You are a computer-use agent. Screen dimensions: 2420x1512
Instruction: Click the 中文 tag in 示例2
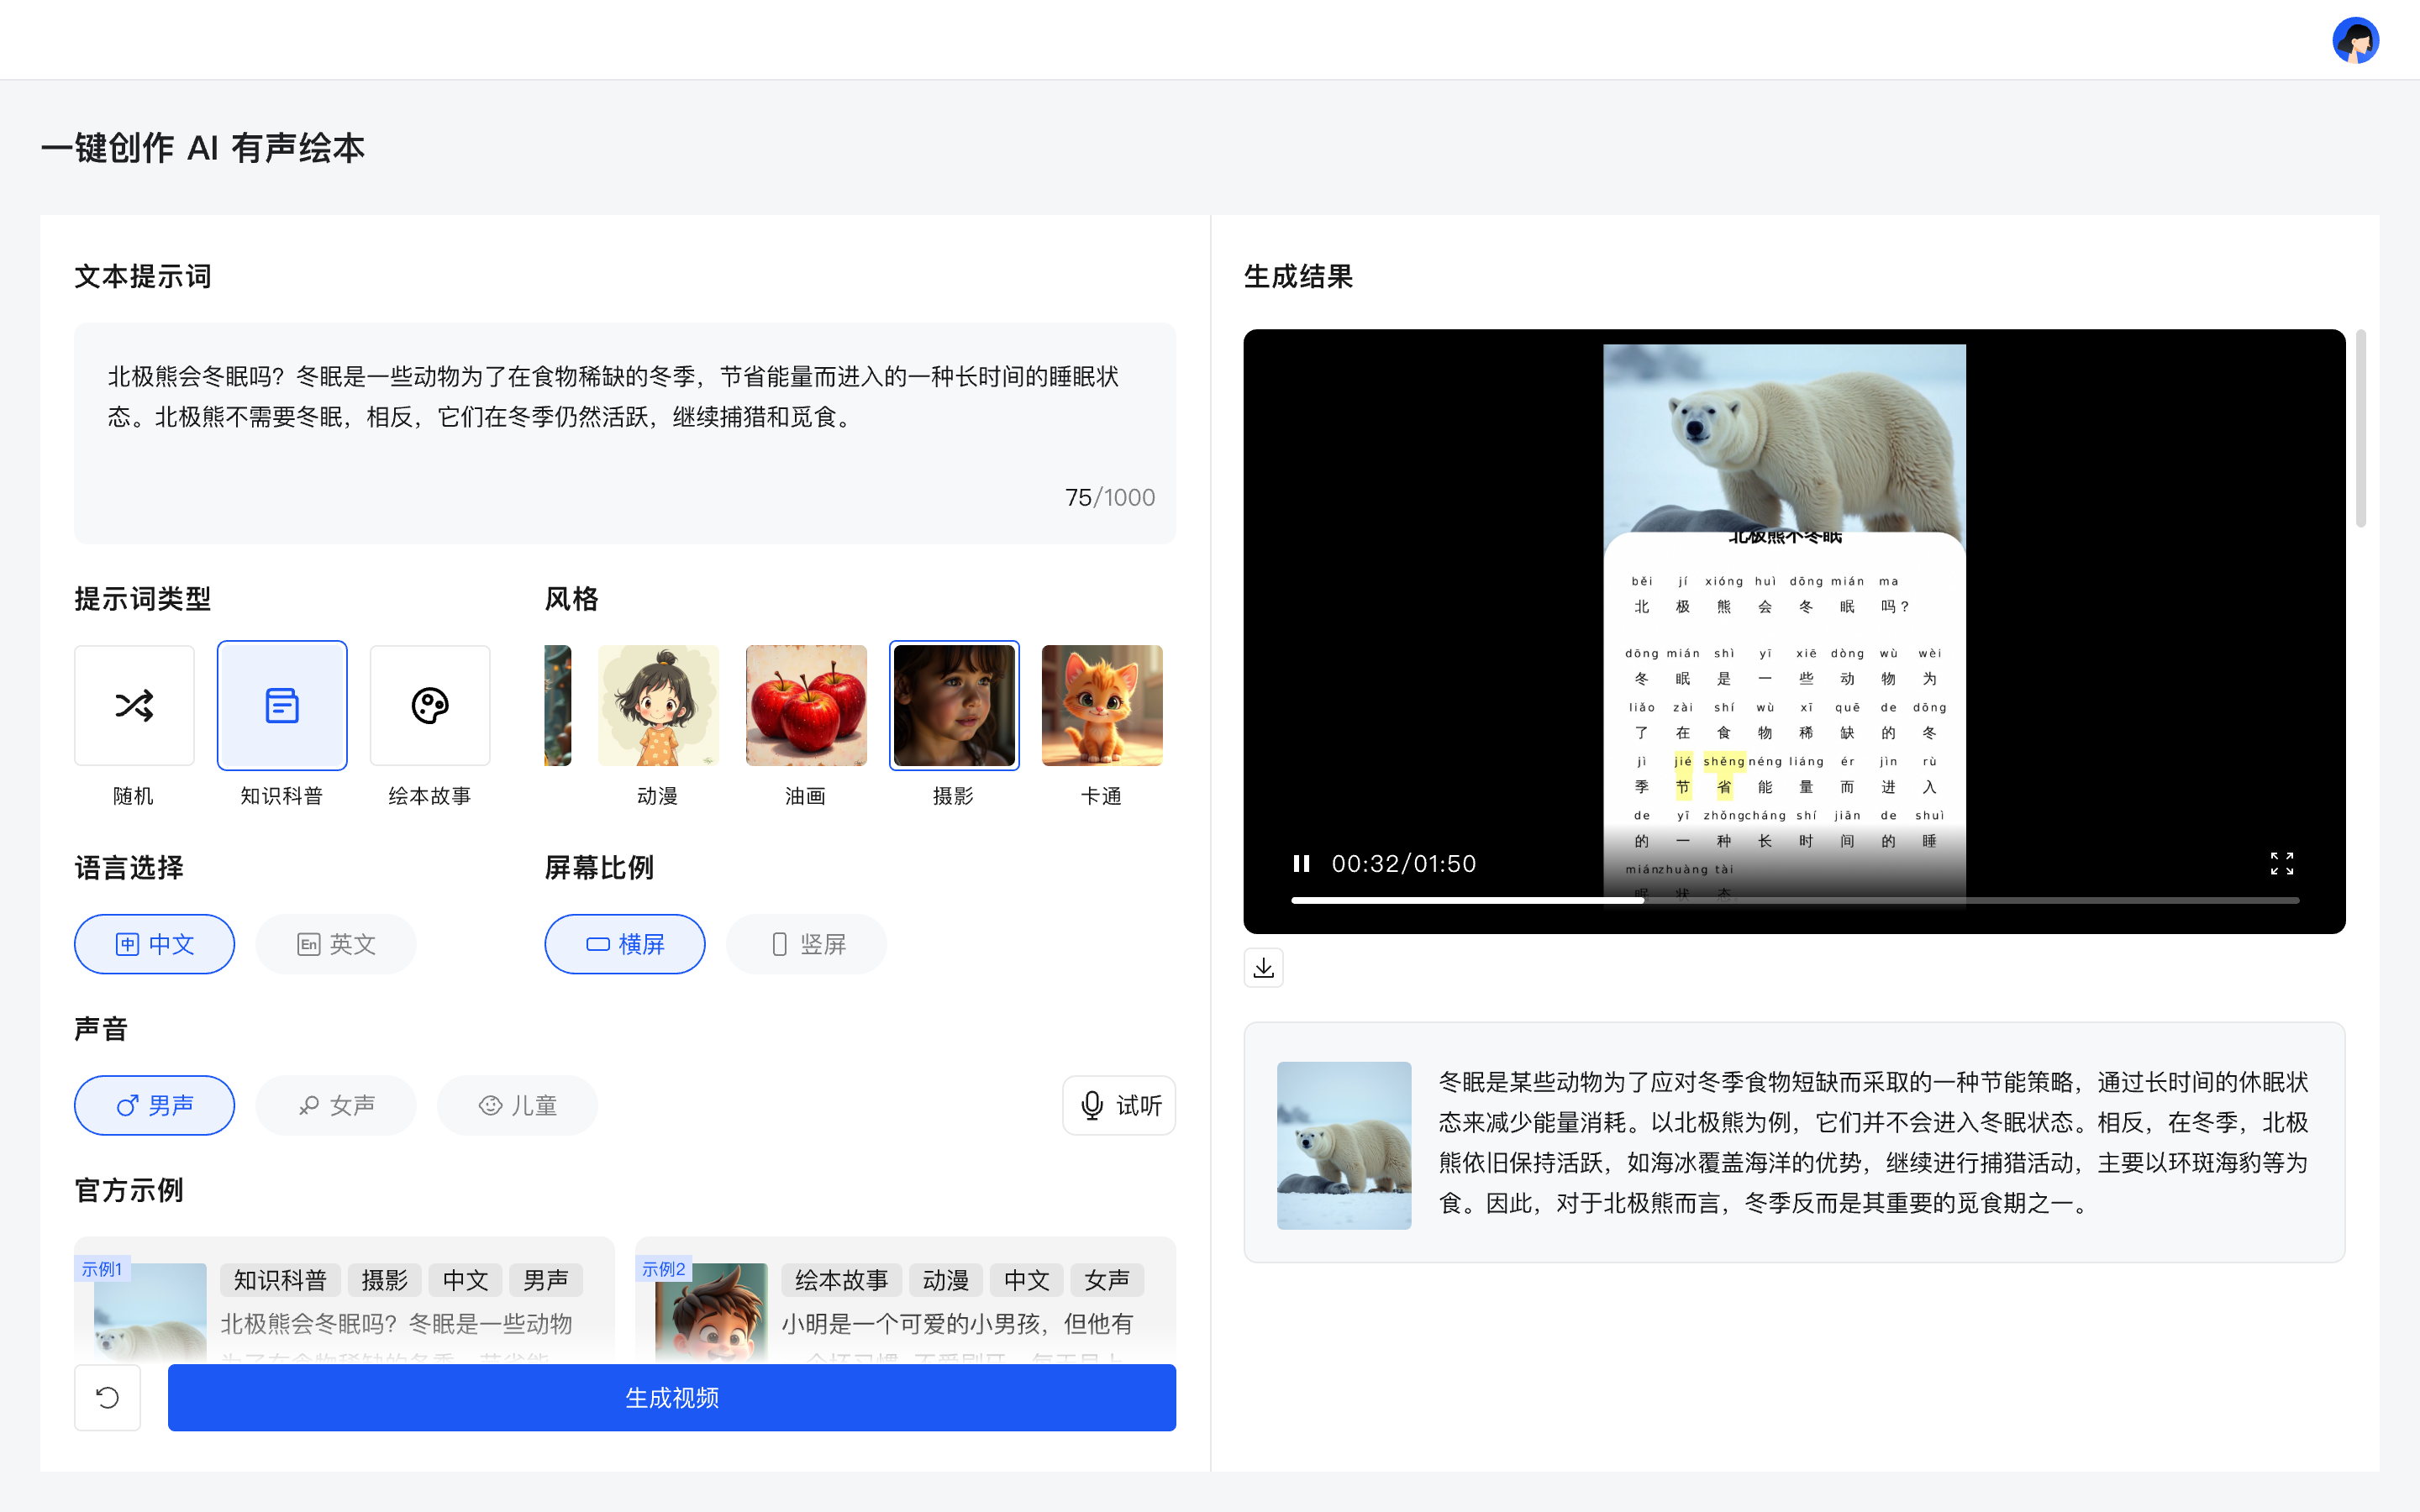click(1027, 1280)
